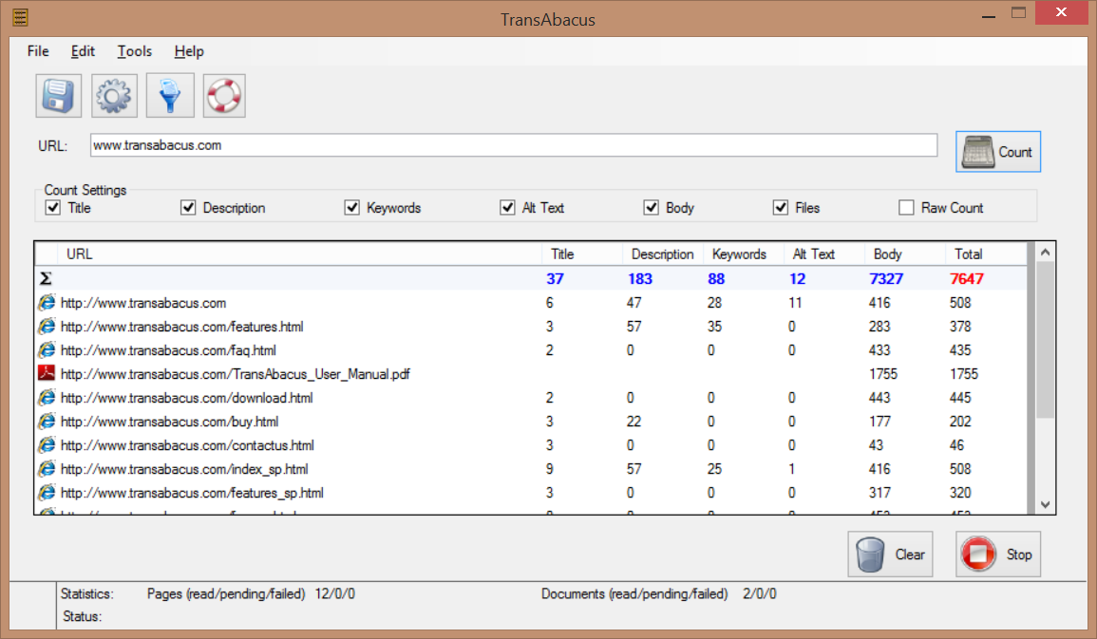This screenshot has height=639, width=1097.
Task: Select the buy.html URL text
Action: click(169, 422)
